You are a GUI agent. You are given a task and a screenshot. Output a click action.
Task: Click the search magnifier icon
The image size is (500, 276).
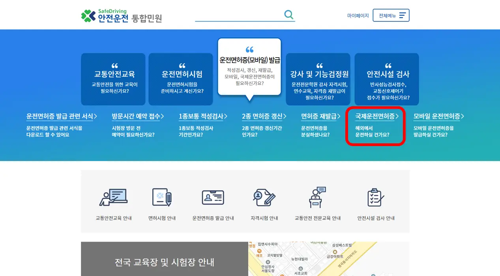point(288,14)
